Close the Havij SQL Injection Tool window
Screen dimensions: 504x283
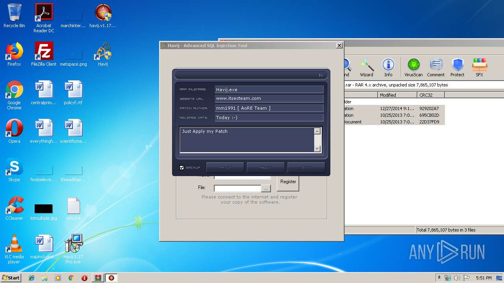339,46
